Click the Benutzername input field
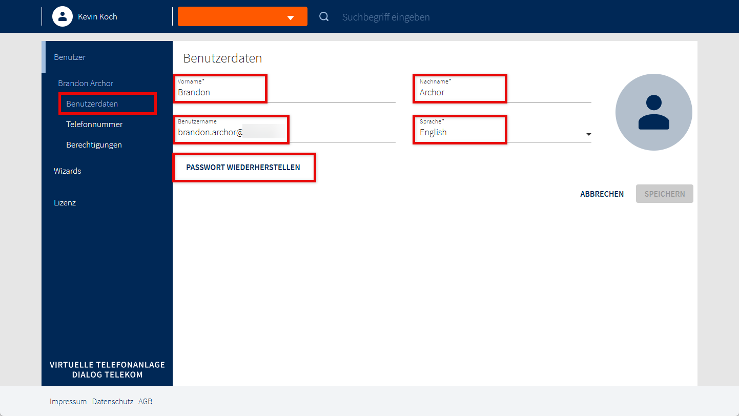 click(x=284, y=133)
